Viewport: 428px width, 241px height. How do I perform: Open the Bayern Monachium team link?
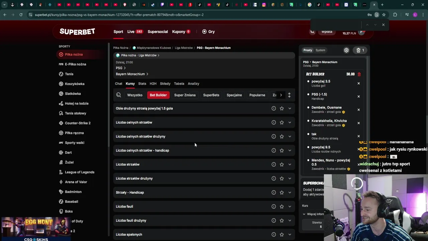(x=132, y=74)
